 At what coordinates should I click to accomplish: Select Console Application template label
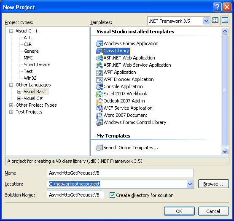(123, 86)
